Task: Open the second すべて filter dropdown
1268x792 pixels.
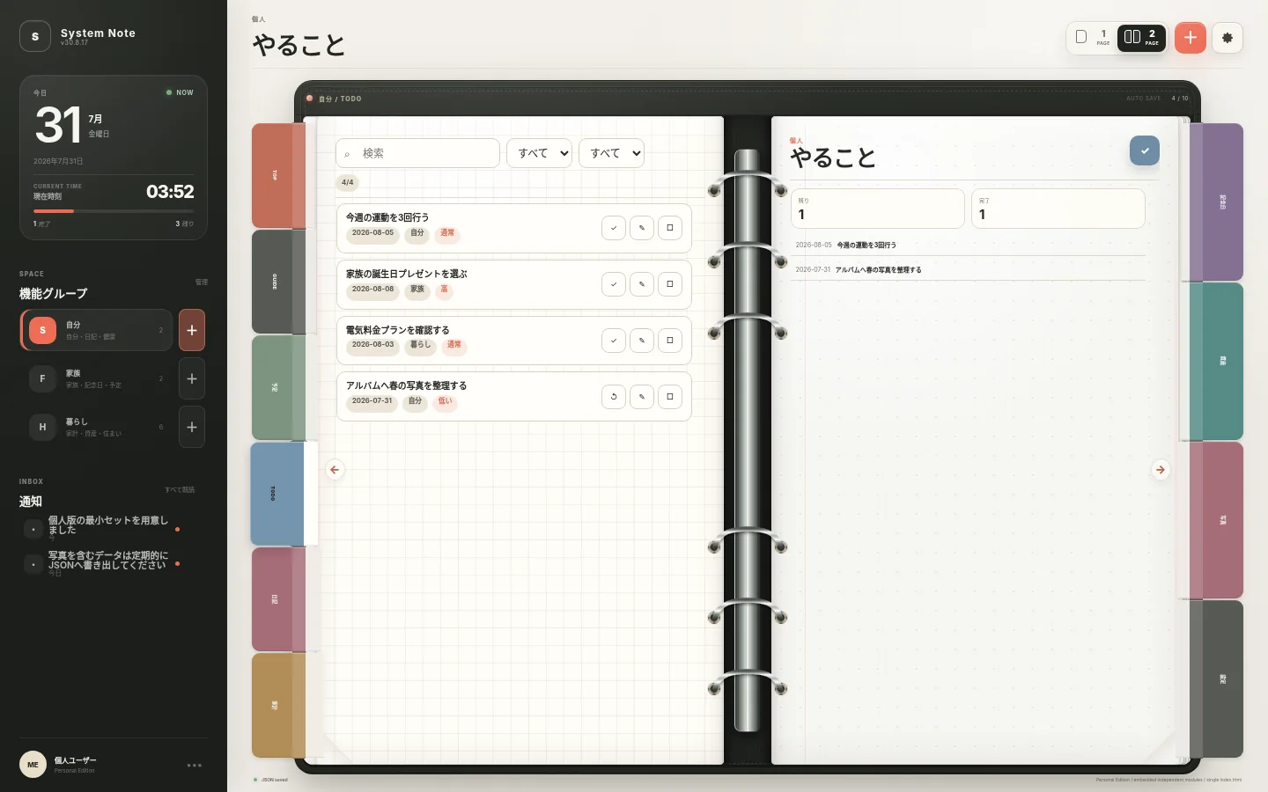Action: pyautogui.click(x=611, y=153)
